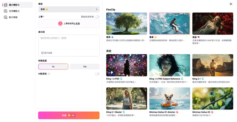Click the 支援開始與結束影格 description text
Screen dimensions: 237x122
(167, 40)
